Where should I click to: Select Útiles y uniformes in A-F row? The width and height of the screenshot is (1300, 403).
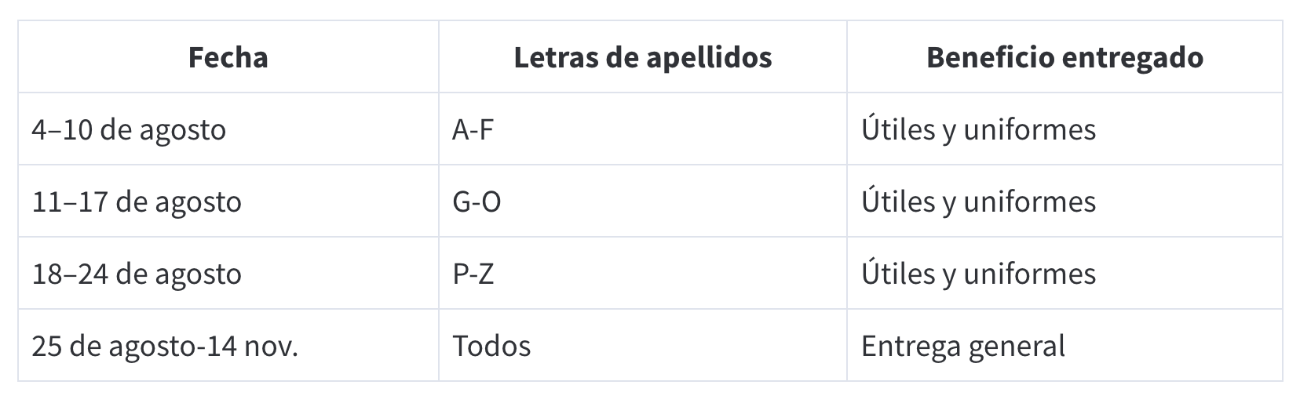click(x=1064, y=129)
